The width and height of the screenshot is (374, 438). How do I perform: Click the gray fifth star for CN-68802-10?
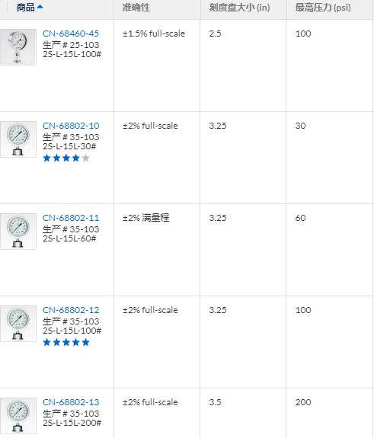[x=86, y=158]
